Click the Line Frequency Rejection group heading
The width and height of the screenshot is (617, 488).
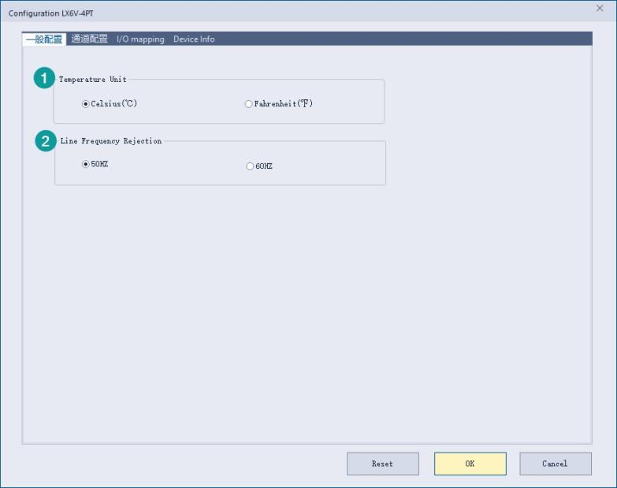(x=110, y=141)
